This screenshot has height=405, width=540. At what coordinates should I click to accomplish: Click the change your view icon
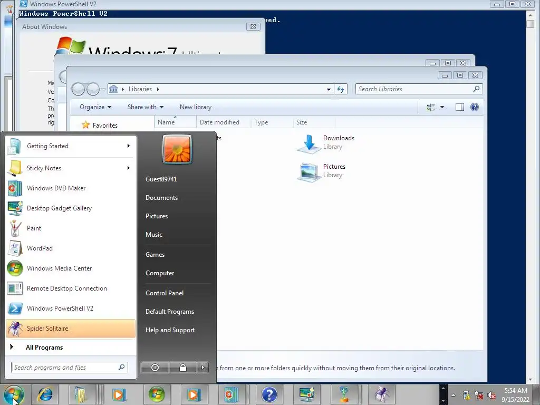click(431, 107)
